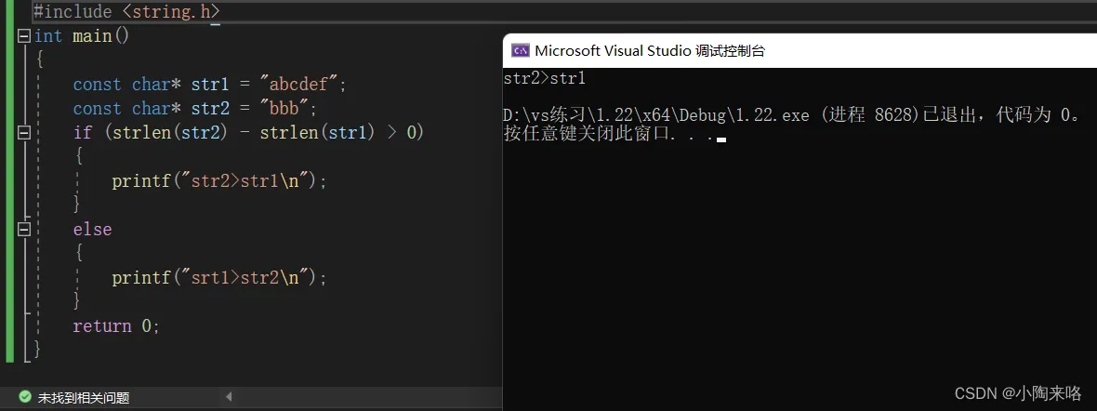The height and width of the screenshot is (411, 1097).
Task: Click the debug console window icon
Action: tap(521, 50)
